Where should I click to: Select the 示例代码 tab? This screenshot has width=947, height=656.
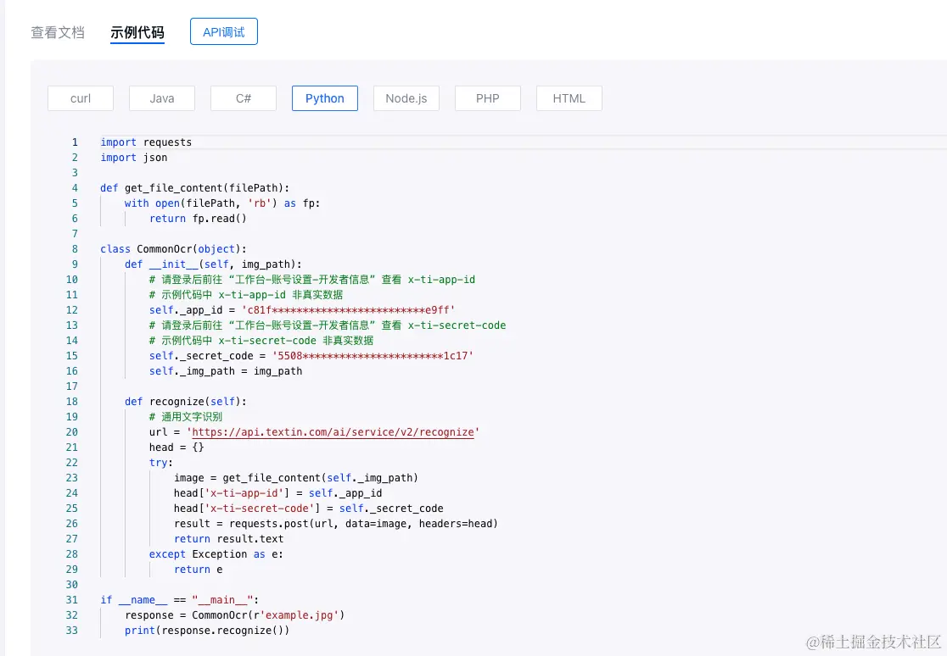(137, 32)
